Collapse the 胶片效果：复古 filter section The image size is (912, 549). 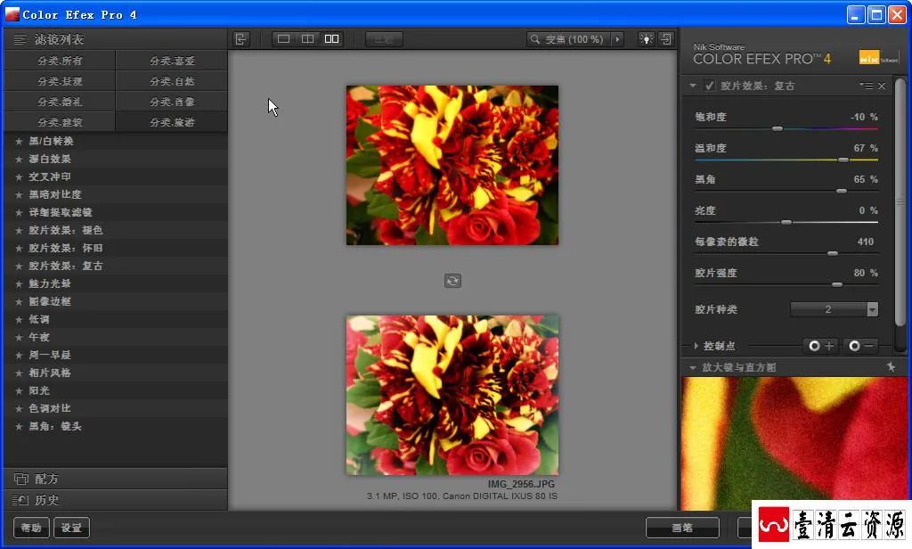[693, 86]
